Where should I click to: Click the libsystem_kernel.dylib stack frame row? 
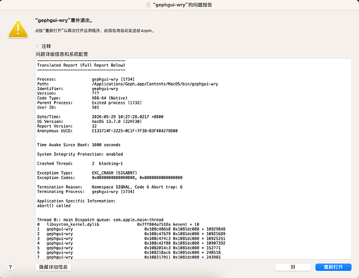(x=118, y=224)
